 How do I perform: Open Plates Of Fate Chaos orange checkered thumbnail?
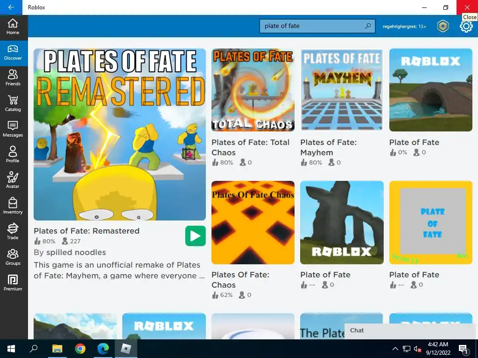253,222
